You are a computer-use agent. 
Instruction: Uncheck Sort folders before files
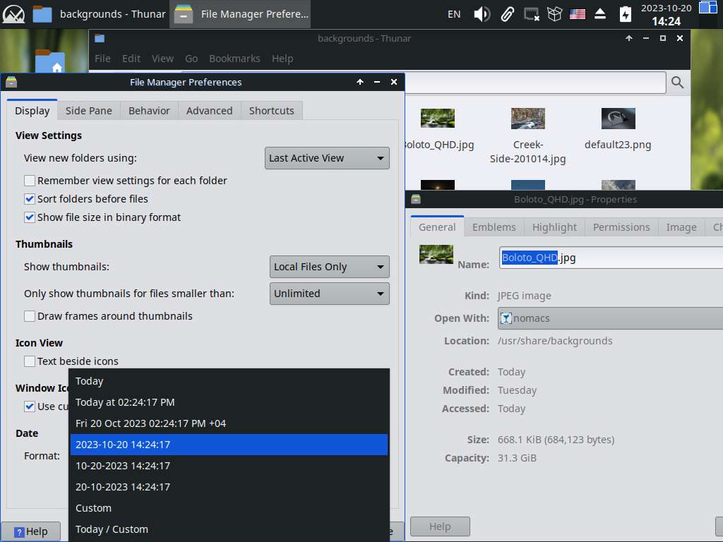point(30,199)
